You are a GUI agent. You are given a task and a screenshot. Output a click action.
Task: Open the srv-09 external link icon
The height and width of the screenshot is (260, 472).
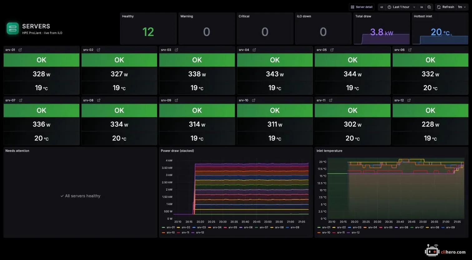176,100
